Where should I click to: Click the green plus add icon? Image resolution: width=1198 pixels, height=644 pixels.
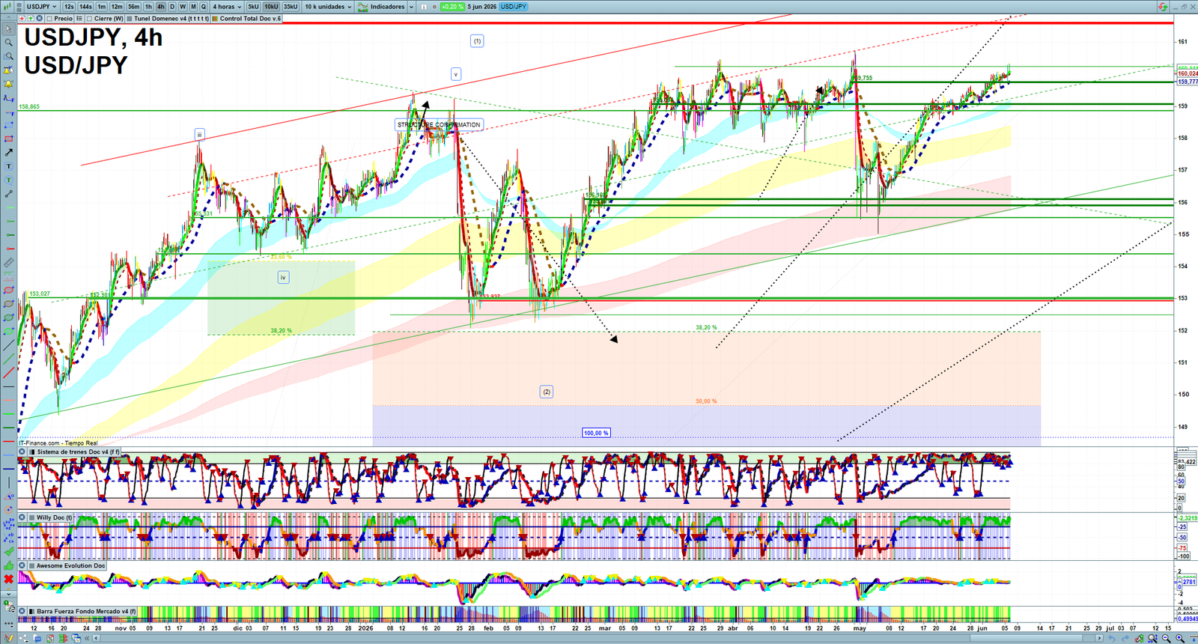(x=31, y=18)
